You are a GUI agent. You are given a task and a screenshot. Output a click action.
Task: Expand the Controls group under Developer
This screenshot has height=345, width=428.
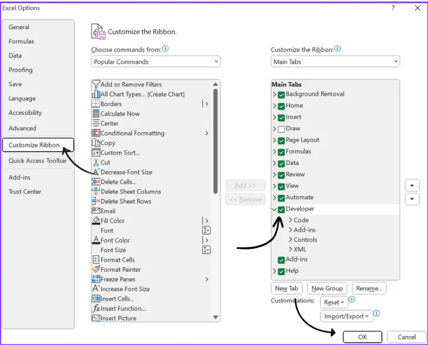(x=291, y=239)
